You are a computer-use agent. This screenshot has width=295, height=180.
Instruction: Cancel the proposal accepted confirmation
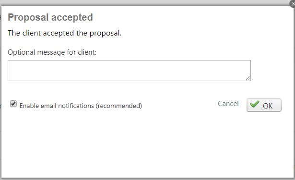228,104
